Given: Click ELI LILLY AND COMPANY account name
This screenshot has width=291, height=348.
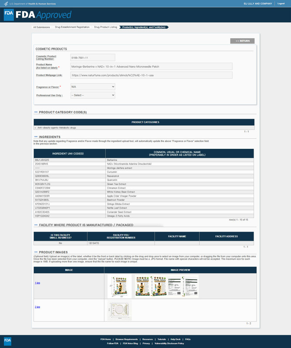Looking at the screenshot, I should point(258,3).
